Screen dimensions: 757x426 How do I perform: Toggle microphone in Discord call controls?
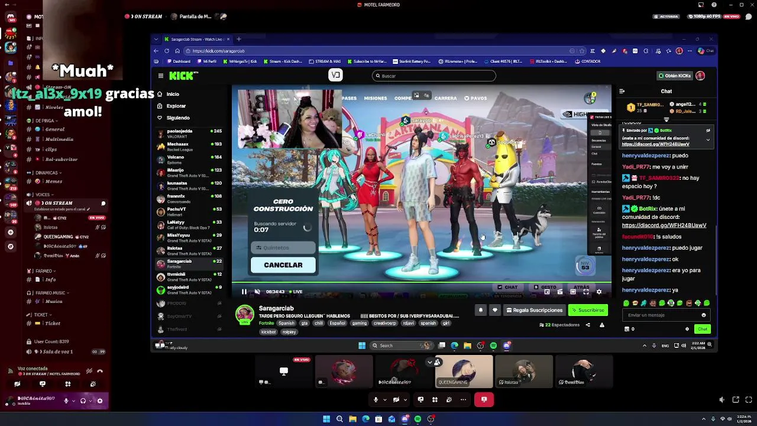[376, 400]
